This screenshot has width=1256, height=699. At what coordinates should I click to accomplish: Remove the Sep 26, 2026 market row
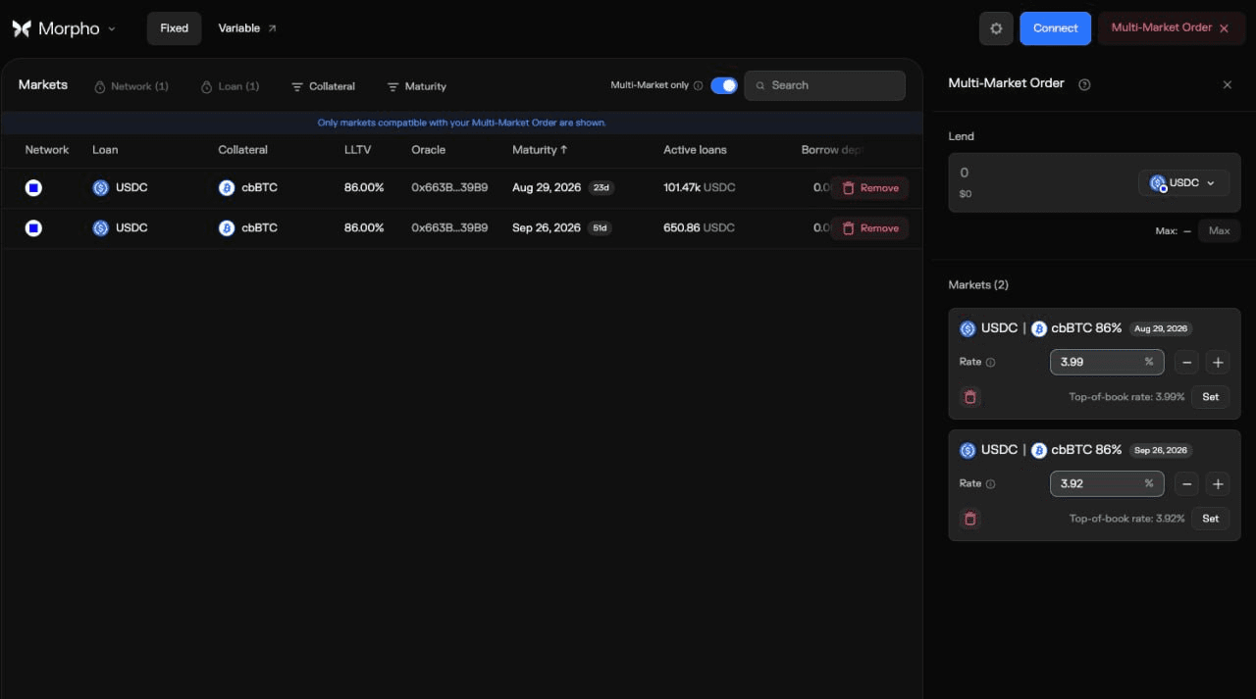869,227
